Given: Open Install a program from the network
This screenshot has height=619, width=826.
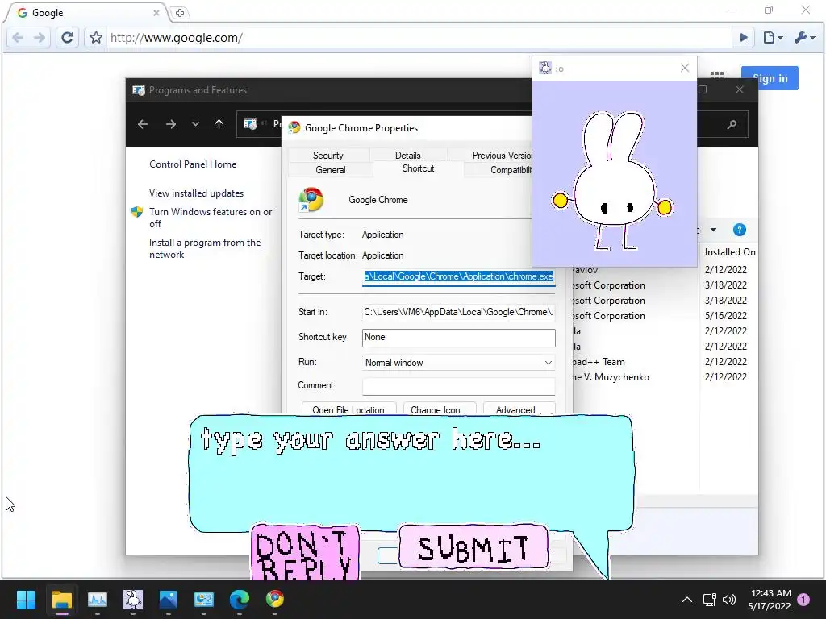Looking at the screenshot, I should 204,248.
